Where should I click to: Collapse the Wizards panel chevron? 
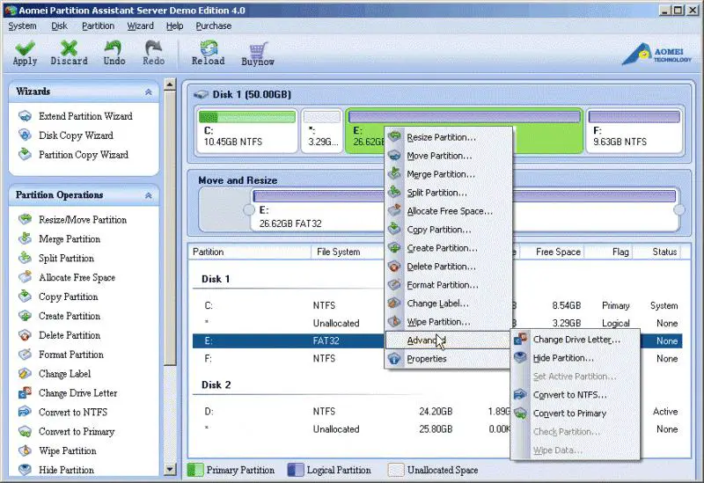click(x=149, y=92)
